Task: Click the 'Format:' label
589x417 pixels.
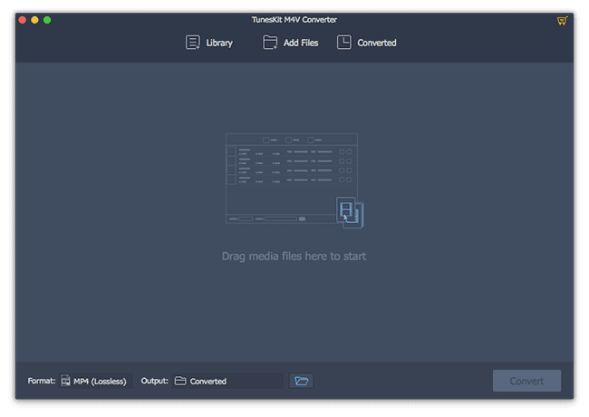Action: click(x=42, y=381)
